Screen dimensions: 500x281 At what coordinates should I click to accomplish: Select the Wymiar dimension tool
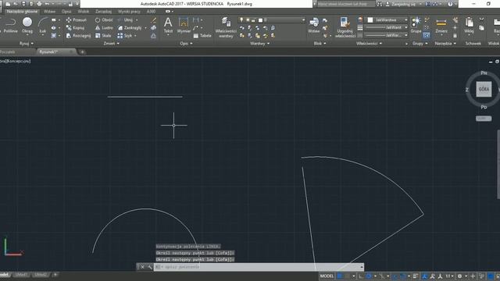click(x=184, y=26)
